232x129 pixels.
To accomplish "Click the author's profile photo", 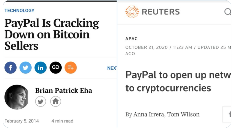I will (16, 97).
